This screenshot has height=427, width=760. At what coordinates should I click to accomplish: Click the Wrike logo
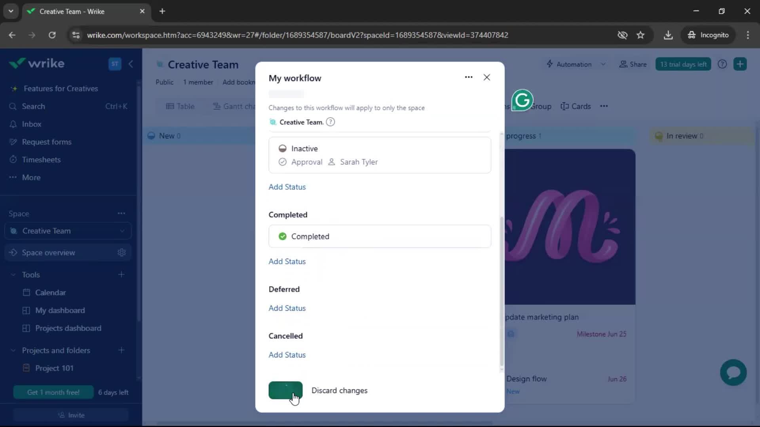pos(37,63)
